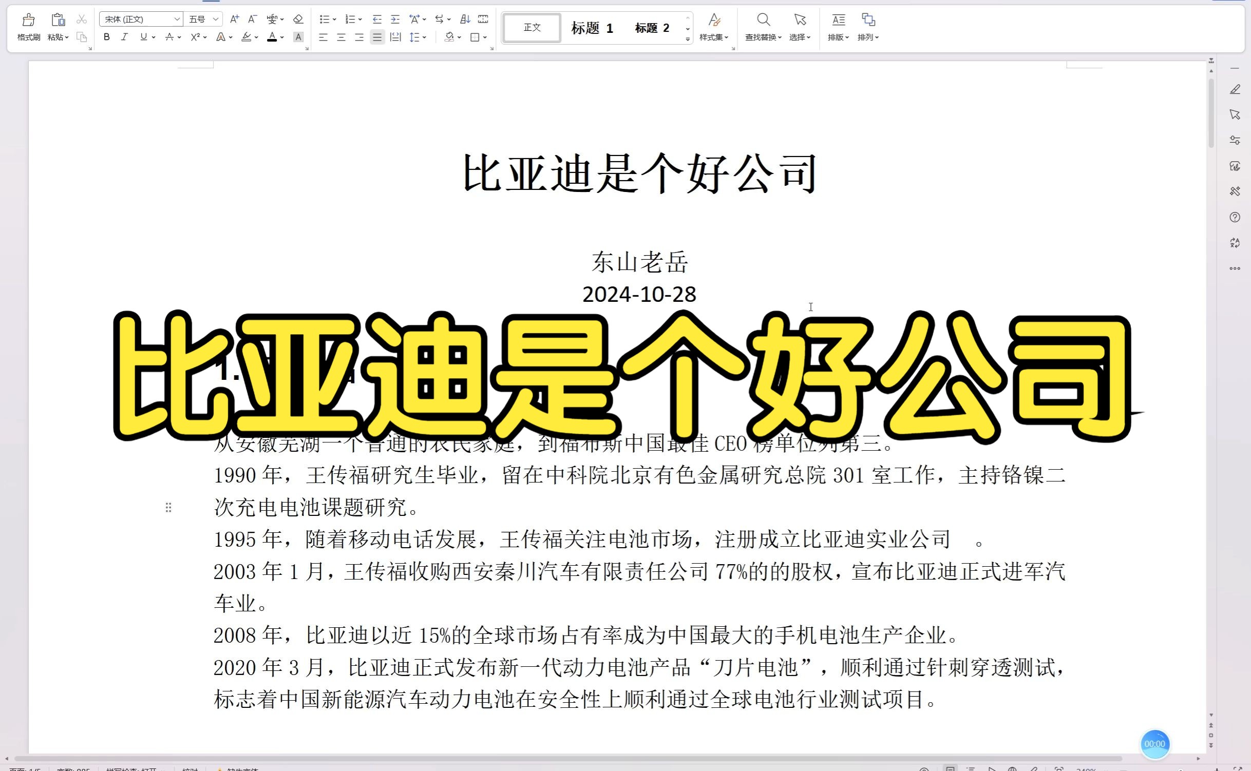Click the blue 00:00 recording timer button
The image size is (1251, 771).
tap(1154, 744)
